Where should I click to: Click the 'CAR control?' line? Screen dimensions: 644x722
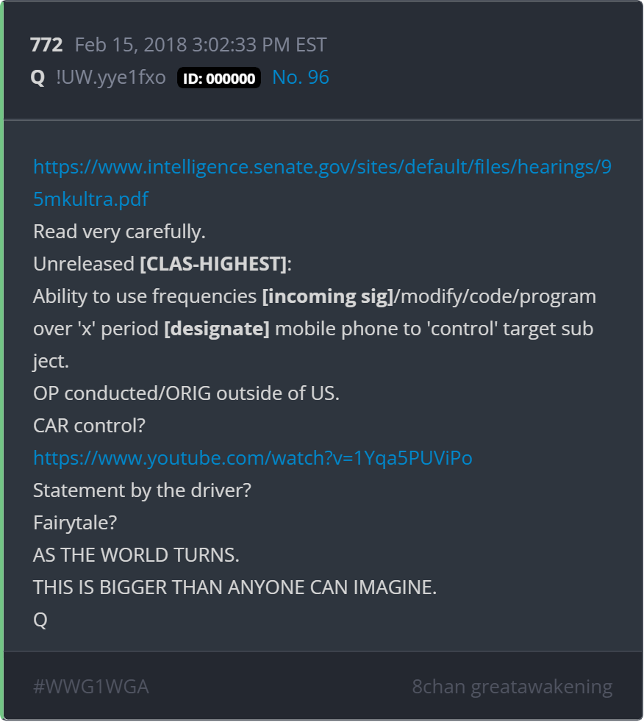point(89,426)
